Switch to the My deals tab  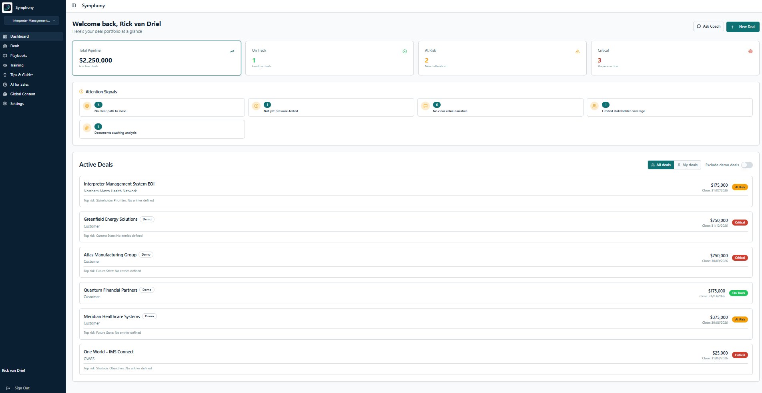688,165
